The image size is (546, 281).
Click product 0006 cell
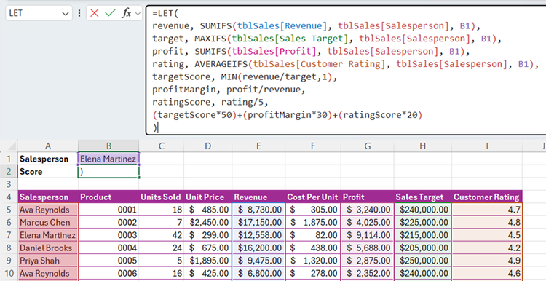[x=108, y=273]
